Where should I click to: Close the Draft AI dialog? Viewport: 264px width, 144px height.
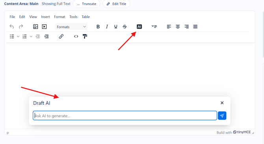coord(222,103)
